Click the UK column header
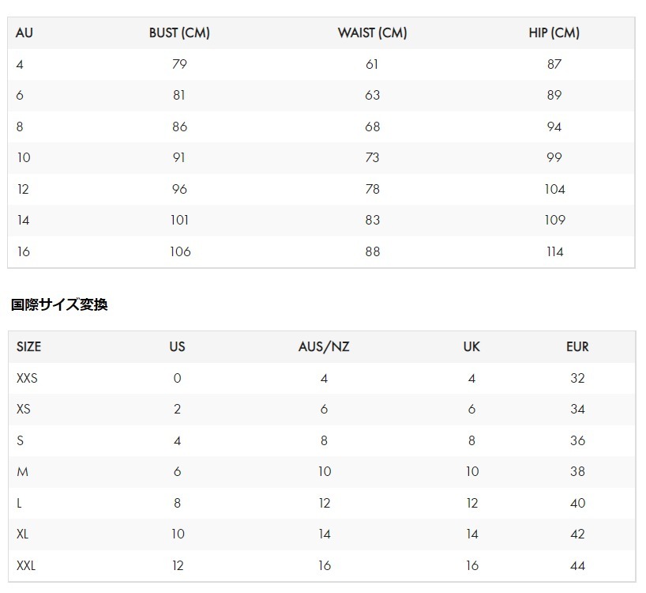The width and height of the screenshot is (646, 593). pos(471,347)
